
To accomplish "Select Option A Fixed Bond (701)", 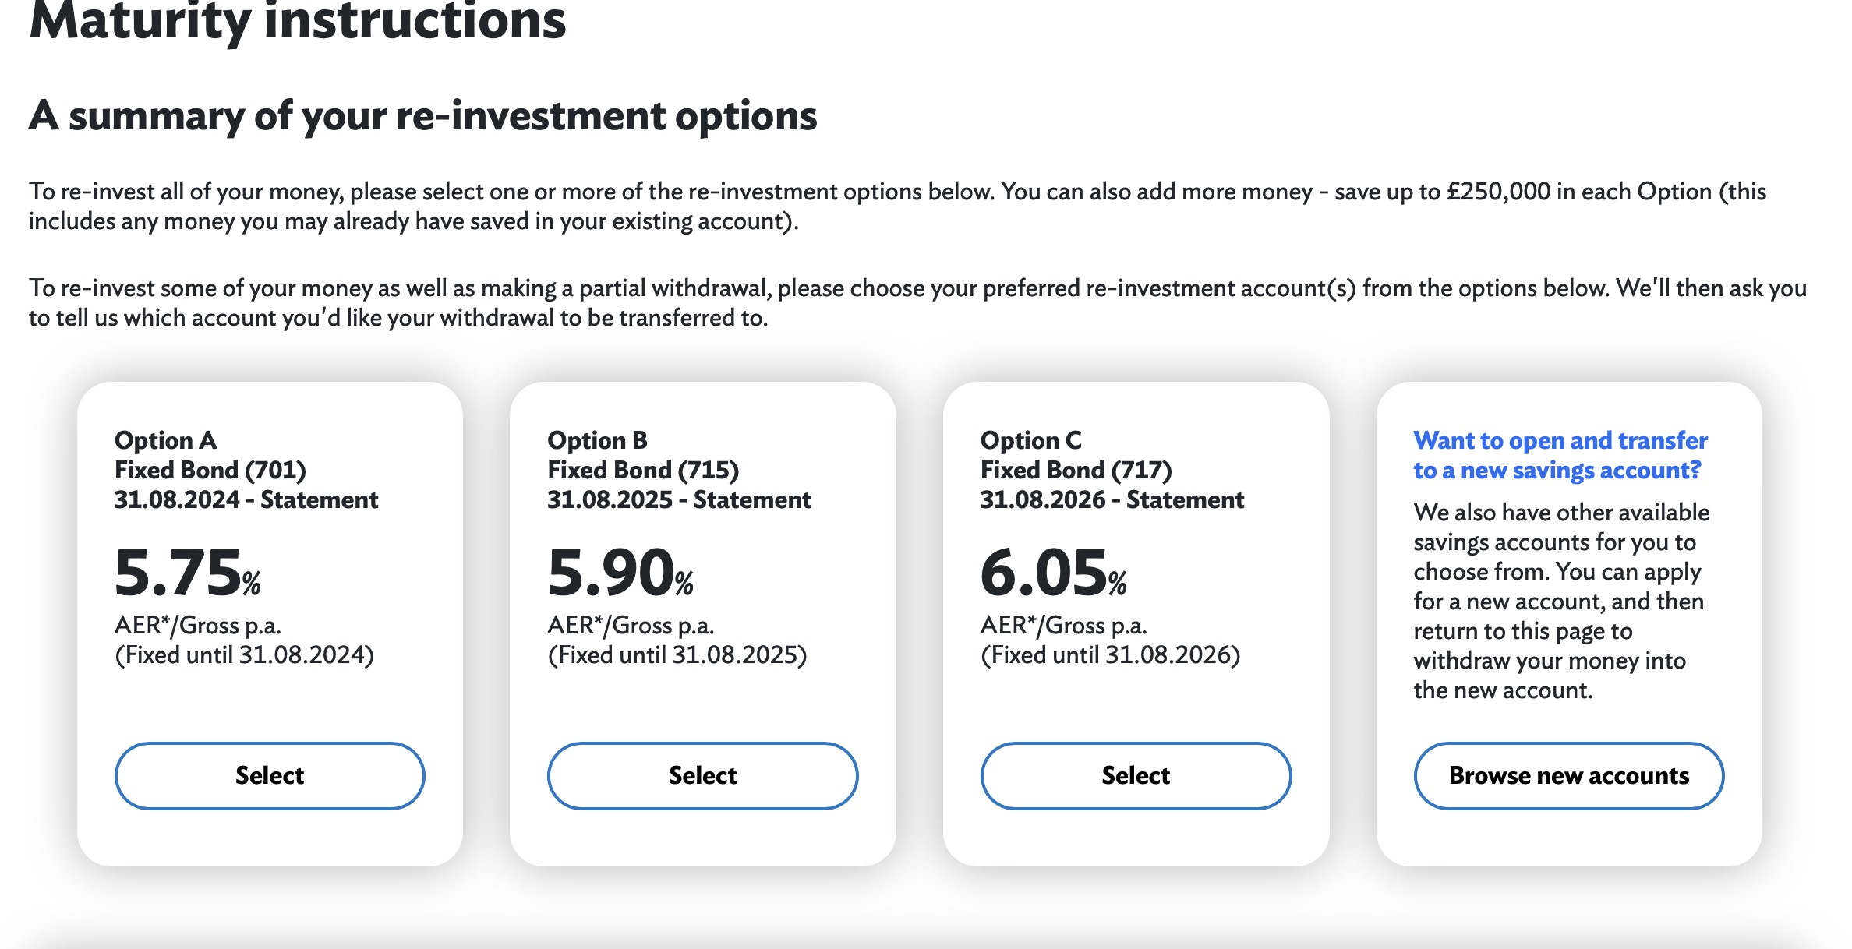I will [270, 775].
